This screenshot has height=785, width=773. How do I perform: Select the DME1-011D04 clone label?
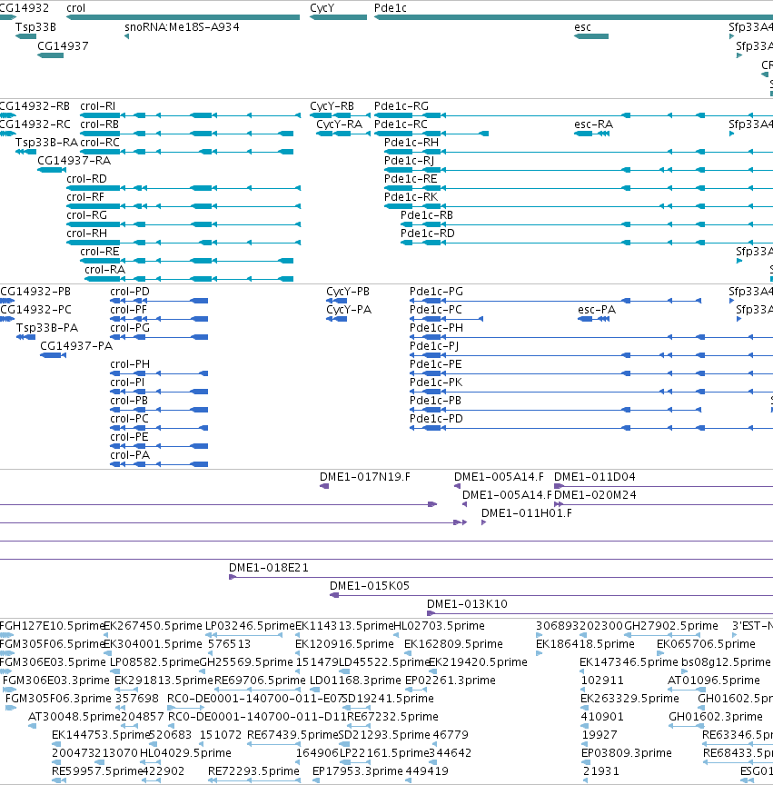[x=594, y=477]
